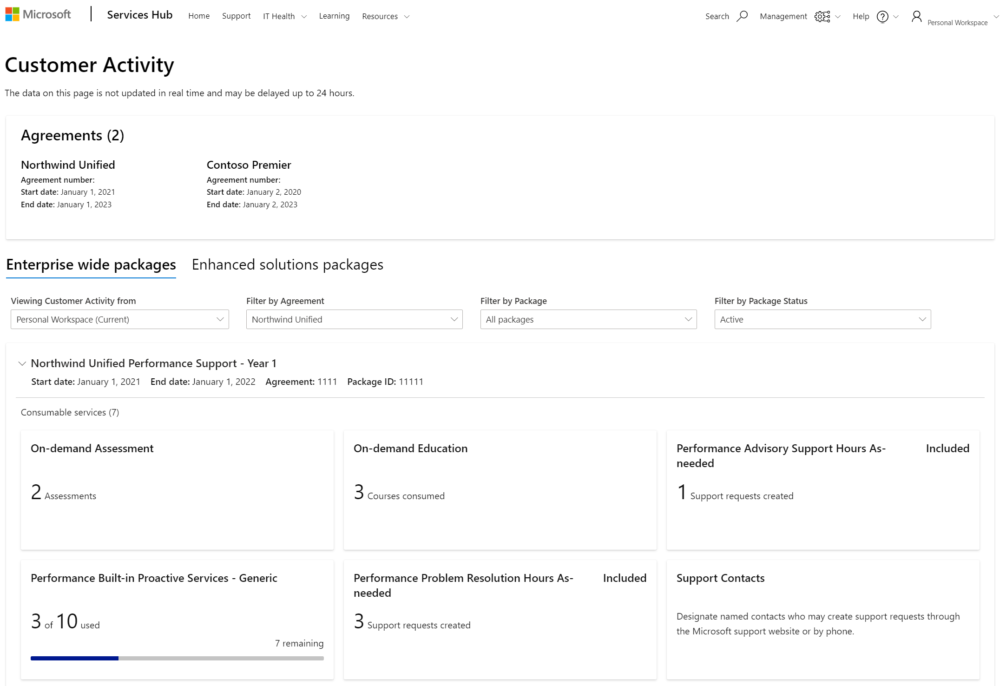The height and width of the screenshot is (686, 1006).
Task: Click the Filter by Agreement Northwind Unified selector
Action: pos(354,320)
